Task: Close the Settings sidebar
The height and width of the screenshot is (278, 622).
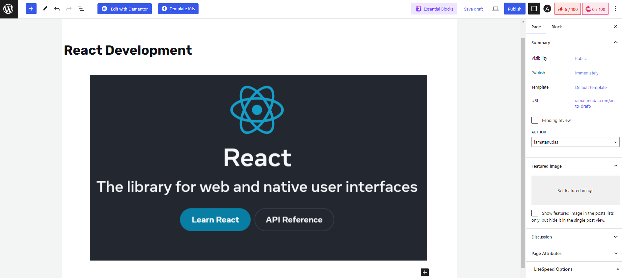Action: 616,26
